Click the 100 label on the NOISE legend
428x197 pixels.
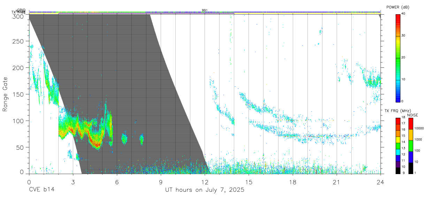click(417, 151)
